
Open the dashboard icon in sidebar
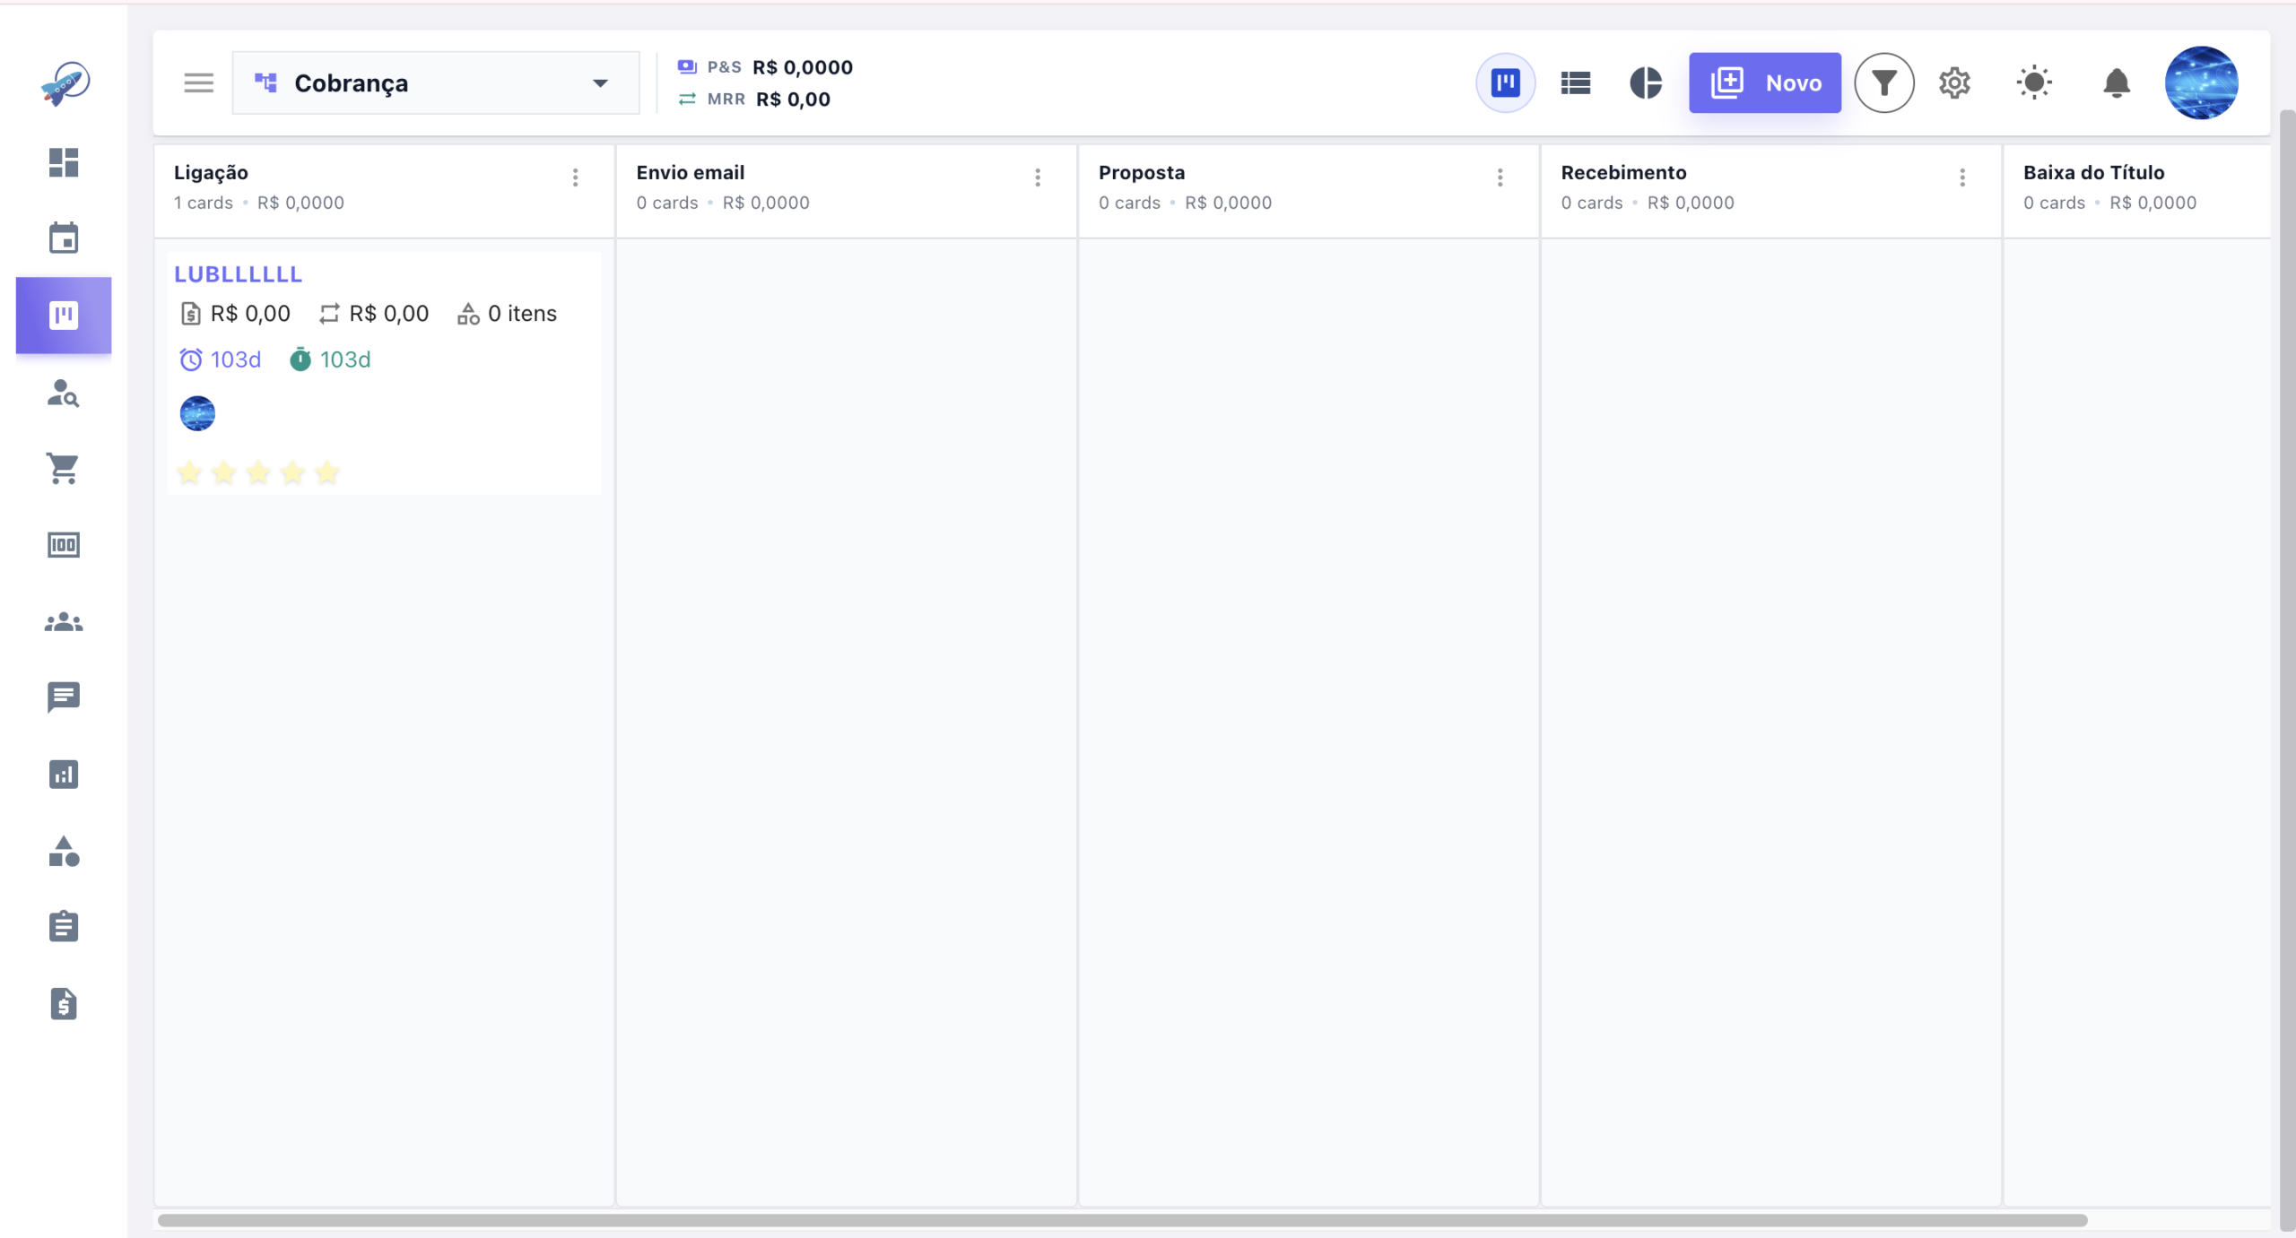(64, 162)
